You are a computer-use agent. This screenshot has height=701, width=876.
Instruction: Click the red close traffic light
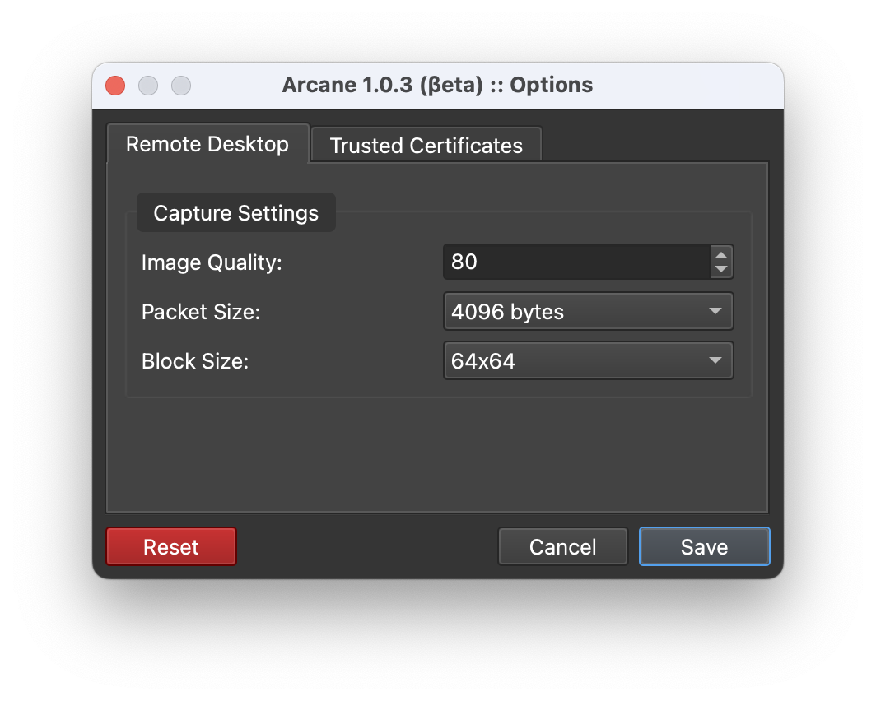point(114,85)
